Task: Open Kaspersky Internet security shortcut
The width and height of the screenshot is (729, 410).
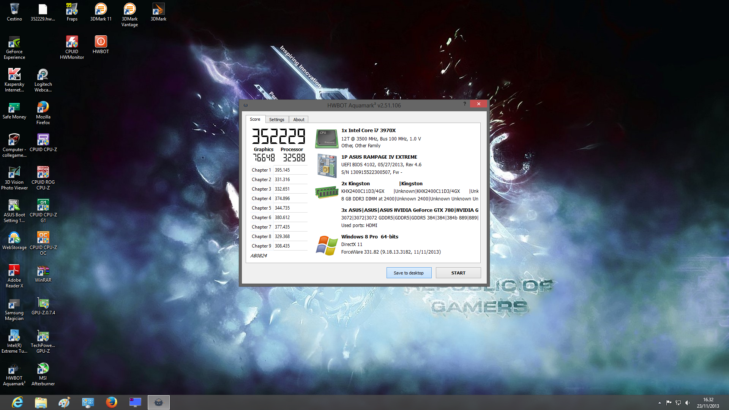Action: coord(14,80)
